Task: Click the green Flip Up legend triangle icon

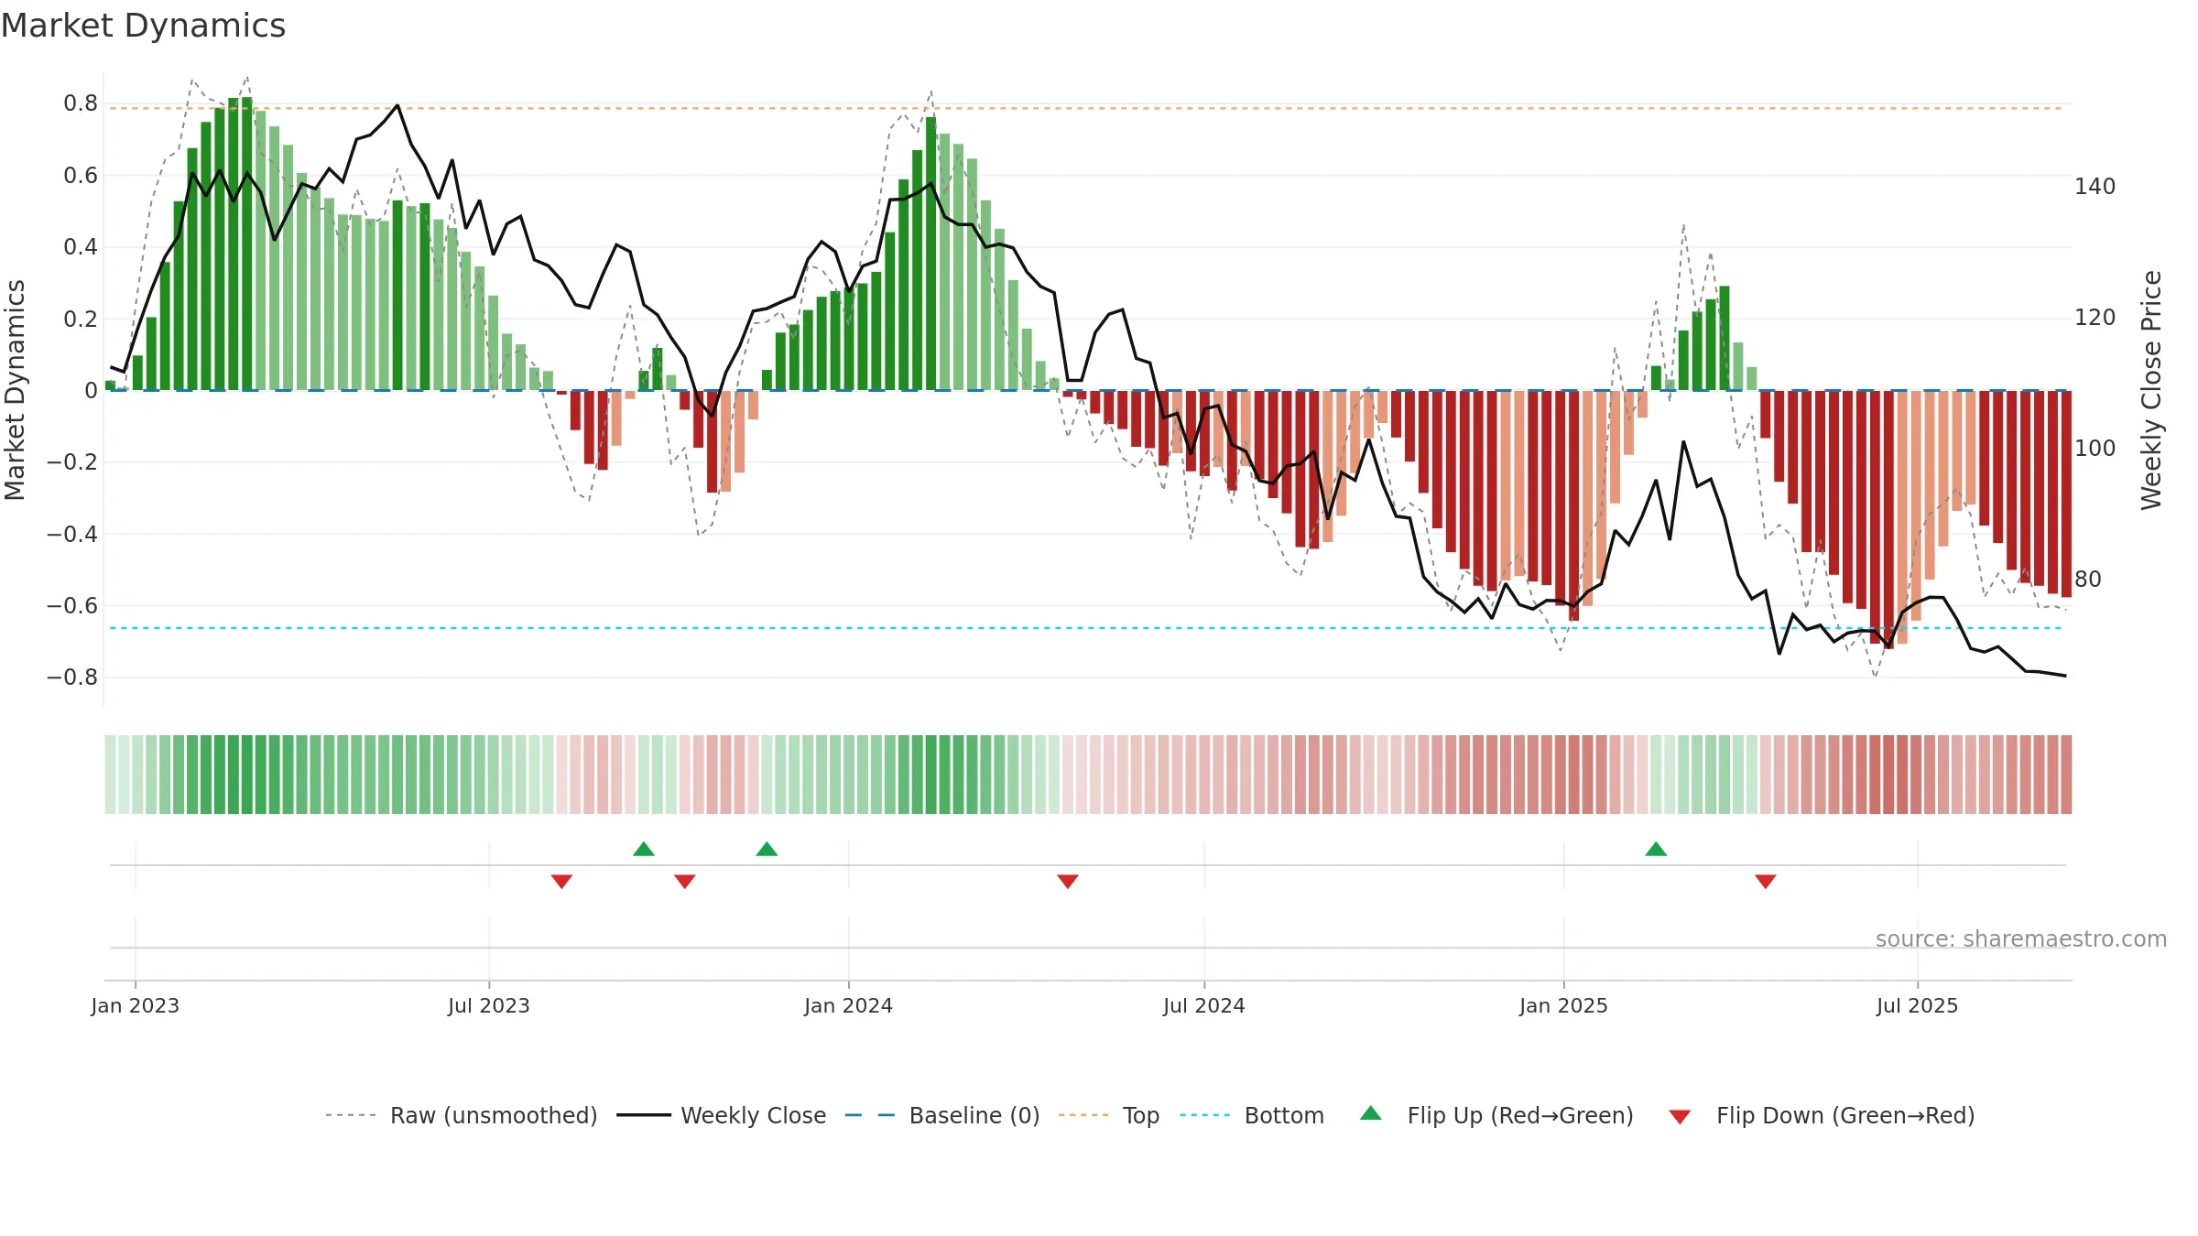Action: [1371, 1113]
